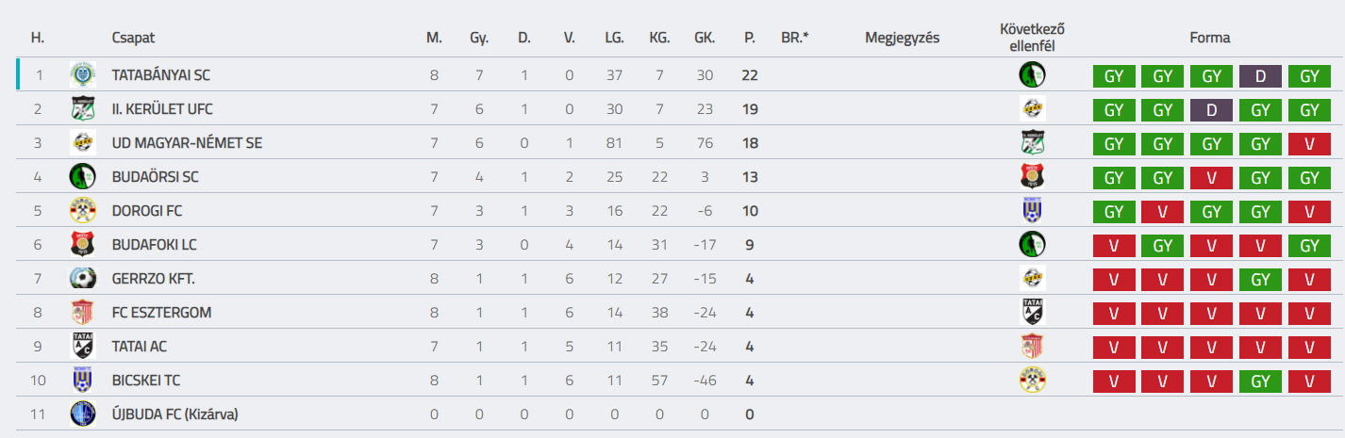Click the Budaörsi SC crest beside team name

[x=83, y=177]
